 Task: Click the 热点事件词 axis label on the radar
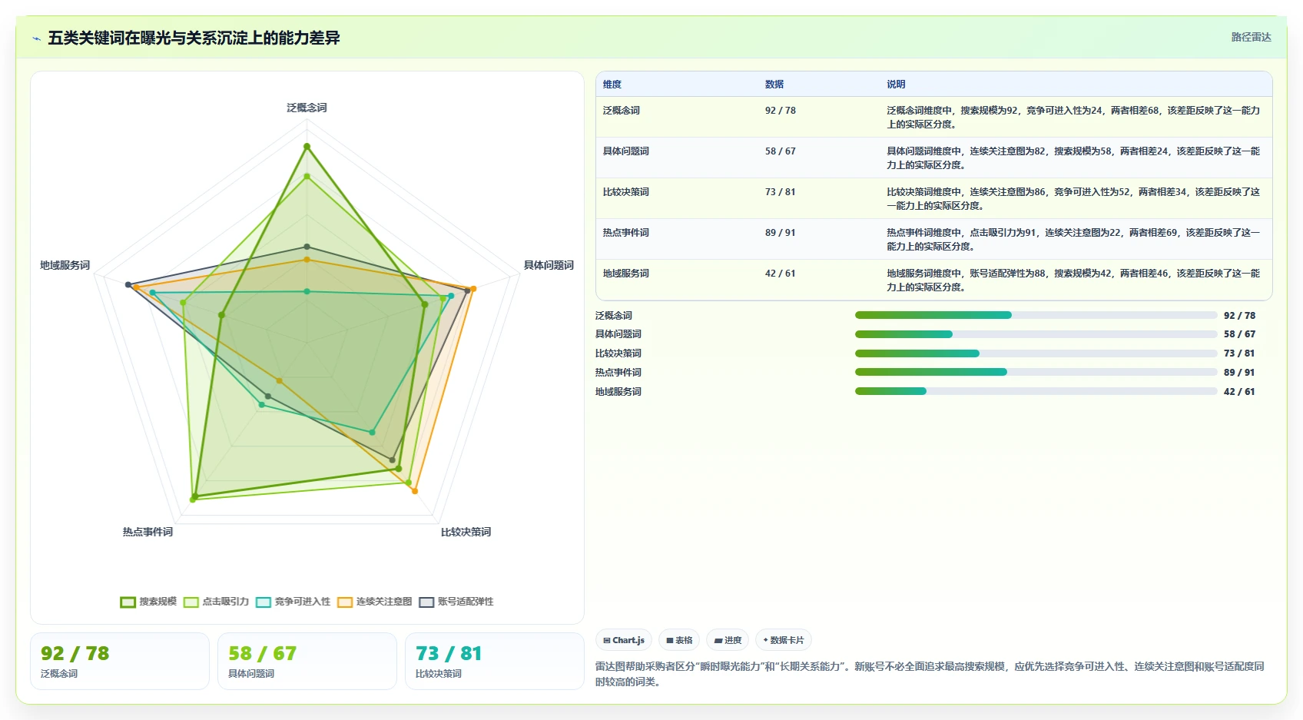[148, 532]
